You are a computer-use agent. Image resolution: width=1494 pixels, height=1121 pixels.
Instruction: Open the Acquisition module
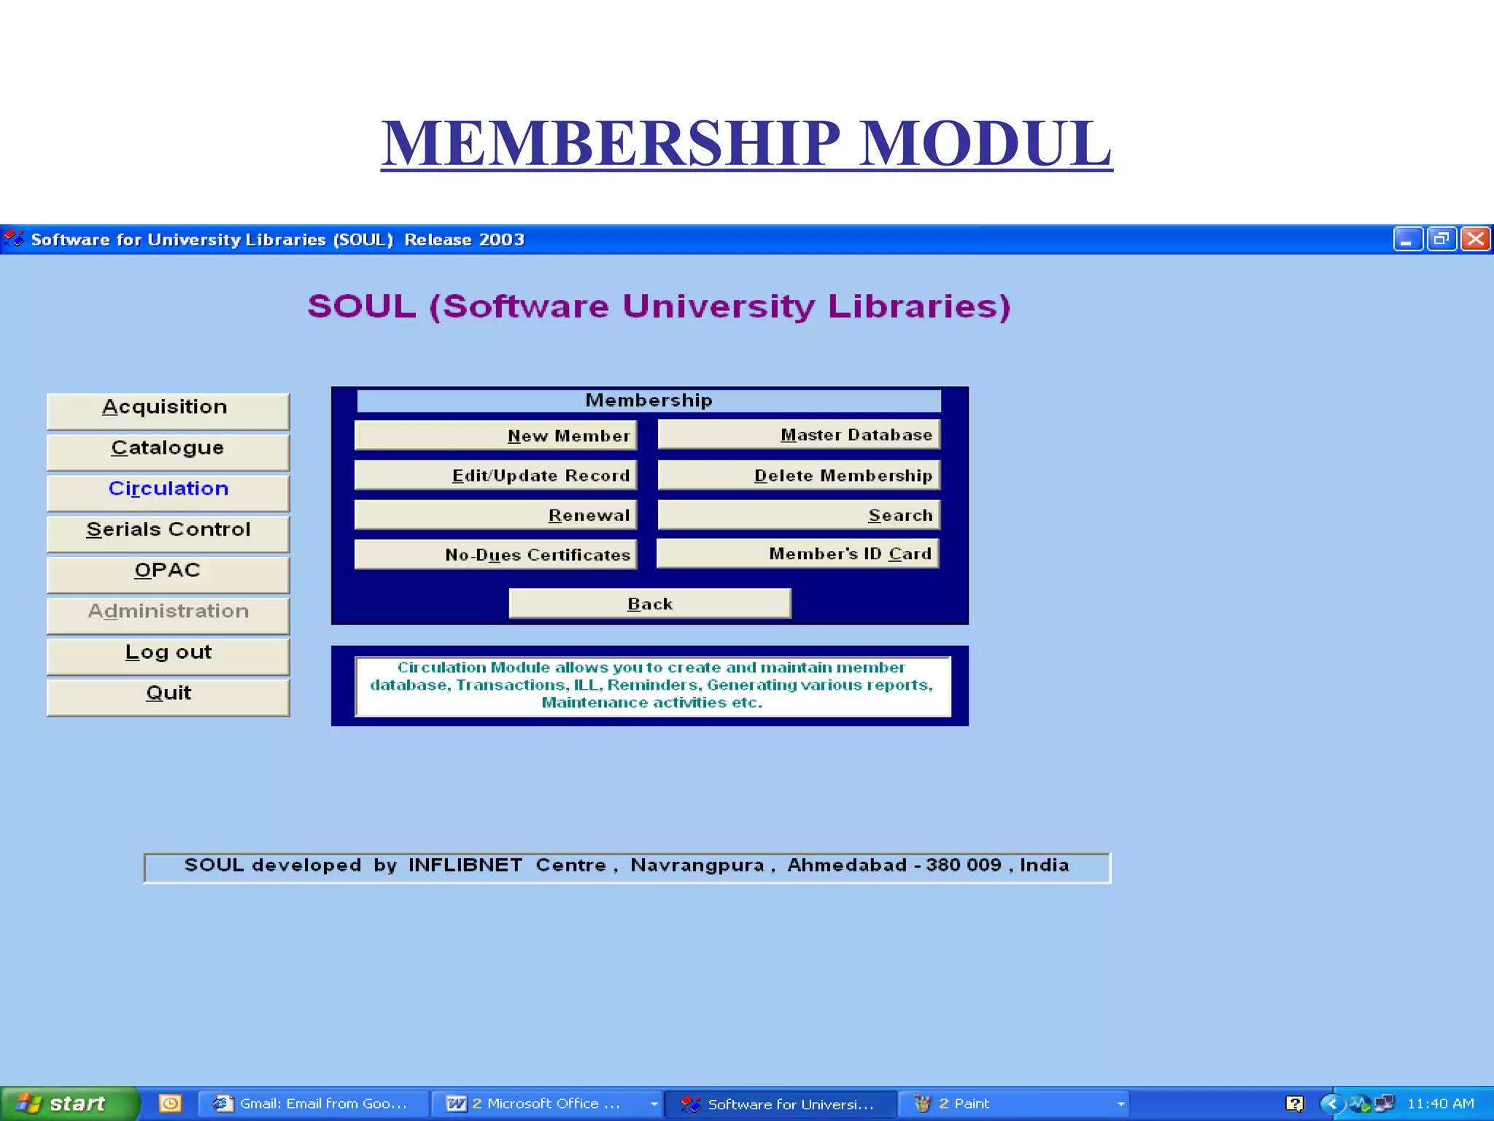coord(168,411)
